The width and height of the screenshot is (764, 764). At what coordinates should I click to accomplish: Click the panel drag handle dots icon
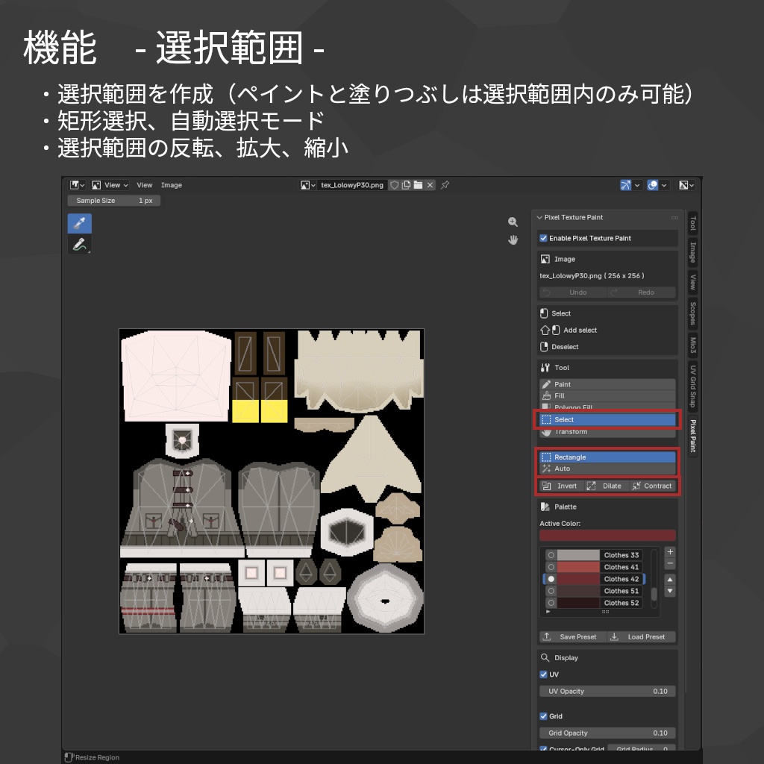pyautogui.click(x=674, y=217)
